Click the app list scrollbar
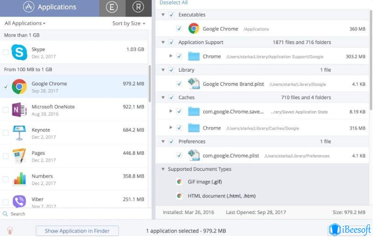Viewport: 373px width, 237px height. point(149,84)
